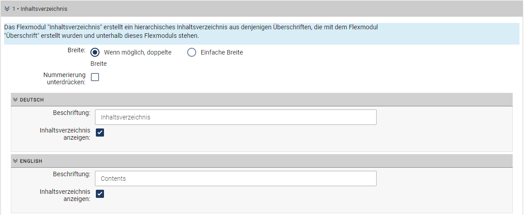Click the DEUTSCH section double-chevron icon
Viewport: 524px width, 215px height.
tap(15, 100)
